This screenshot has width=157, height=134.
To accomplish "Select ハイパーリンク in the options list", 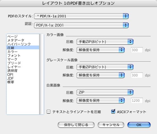I will click(23, 44).
